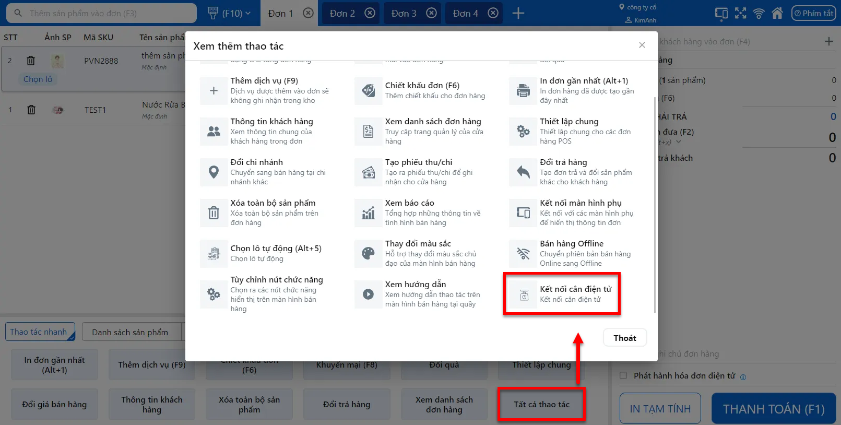Select the Thao tác nhanh tab
This screenshot has width=841, height=425.
(x=40, y=332)
